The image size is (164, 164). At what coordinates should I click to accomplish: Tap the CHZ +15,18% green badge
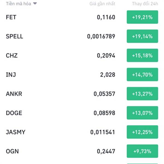point(142,55)
